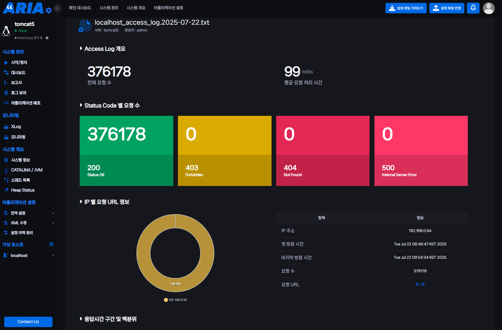Click the 총 1개 request URL link
This screenshot has height=330, width=502.
point(420,285)
